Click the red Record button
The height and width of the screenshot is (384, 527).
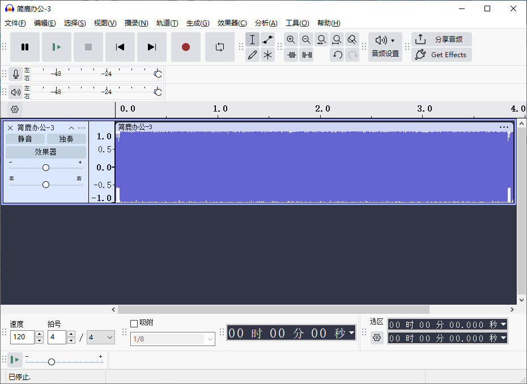(186, 48)
